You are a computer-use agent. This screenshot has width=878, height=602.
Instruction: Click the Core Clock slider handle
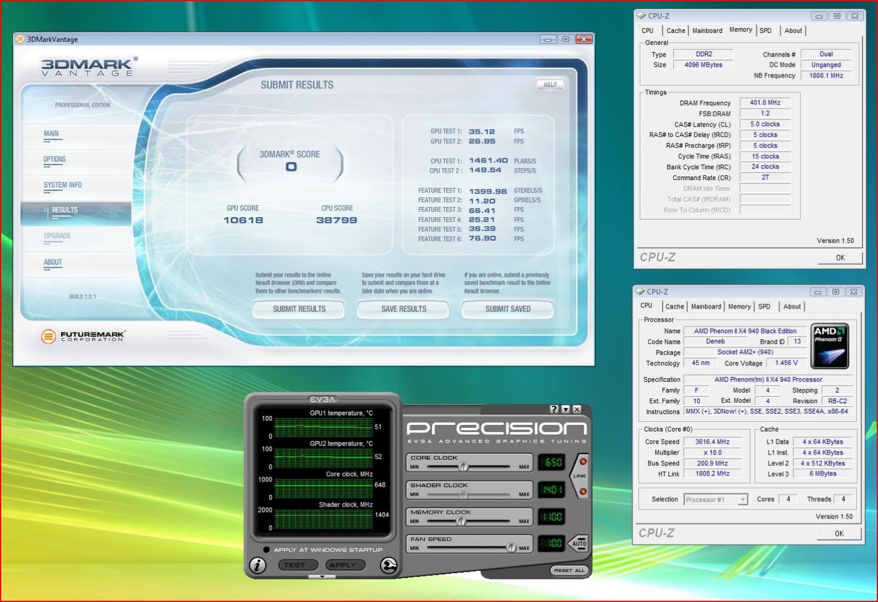click(x=463, y=466)
